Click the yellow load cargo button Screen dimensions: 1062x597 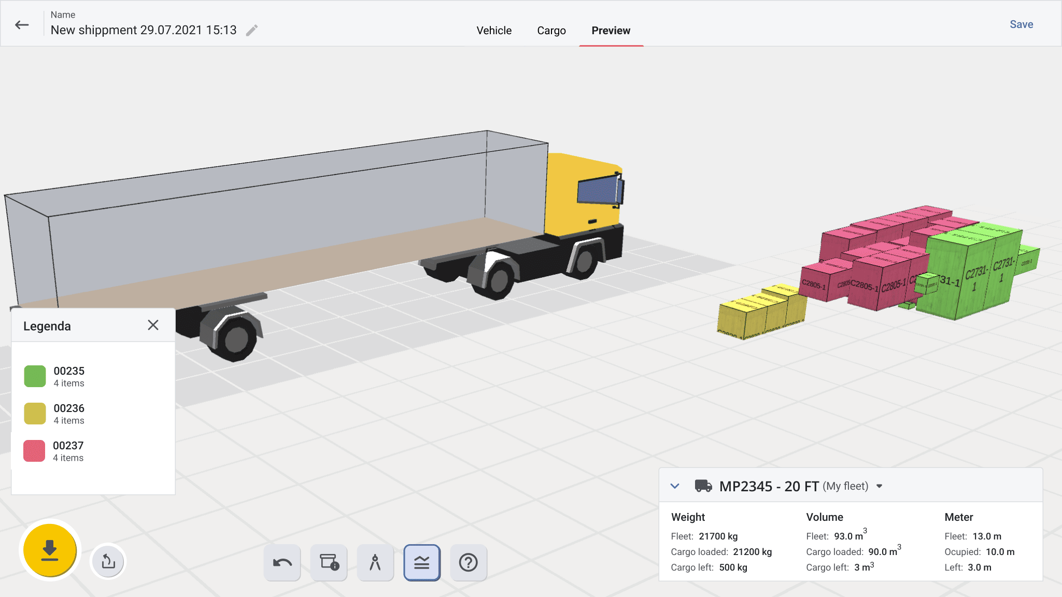[50, 550]
